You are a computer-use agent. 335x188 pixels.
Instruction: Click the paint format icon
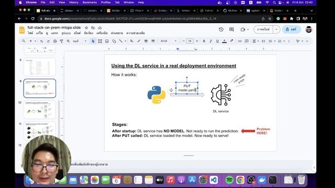(62, 41)
